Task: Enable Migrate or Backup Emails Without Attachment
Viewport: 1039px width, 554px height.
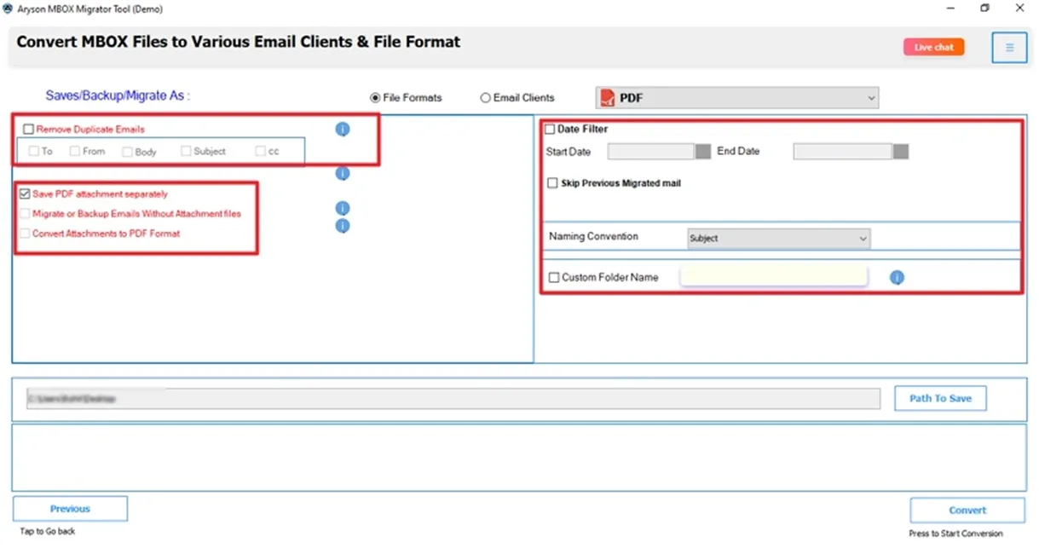Action: click(x=25, y=214)
